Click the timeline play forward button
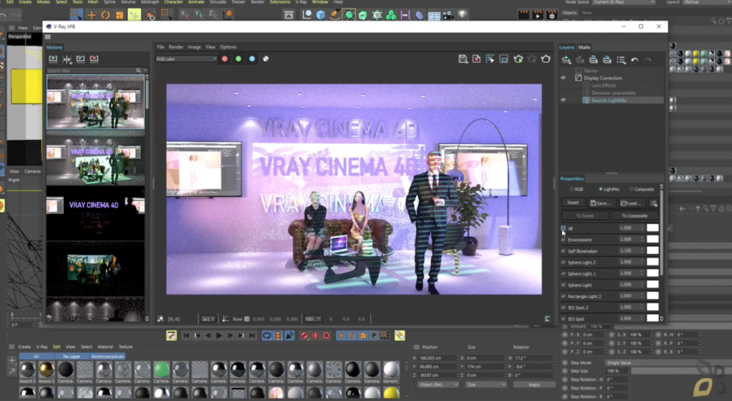Image resolution: width=732 pixels, height=401 pixels. (219, 335)
